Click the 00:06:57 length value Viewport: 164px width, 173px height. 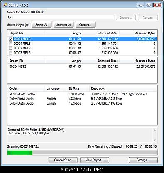pos(75,53)
